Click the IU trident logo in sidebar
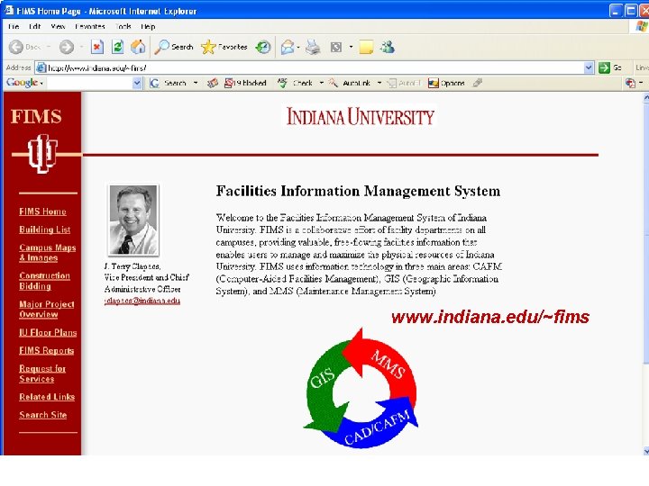Viewport: 649px width, 486px height. point(41,154)
